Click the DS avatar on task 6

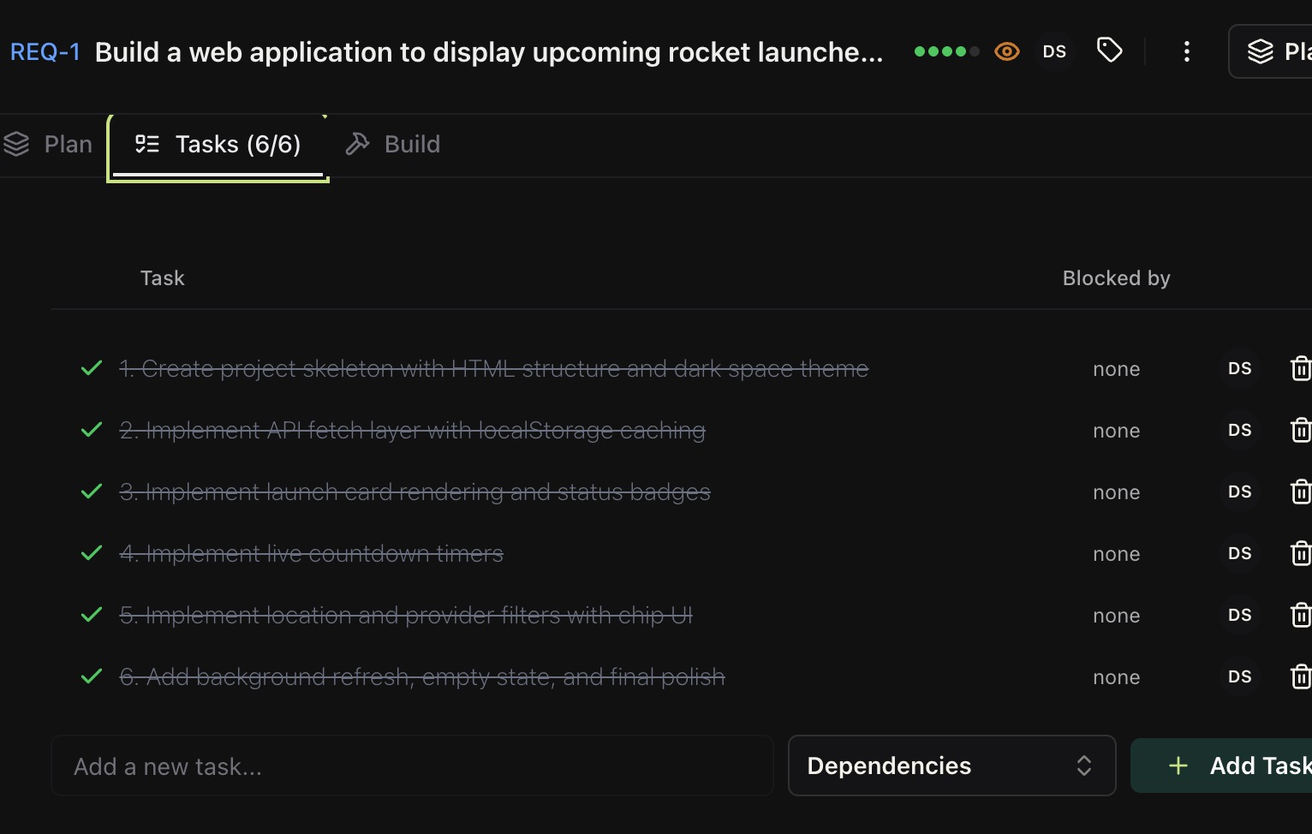click(1239, 676)
